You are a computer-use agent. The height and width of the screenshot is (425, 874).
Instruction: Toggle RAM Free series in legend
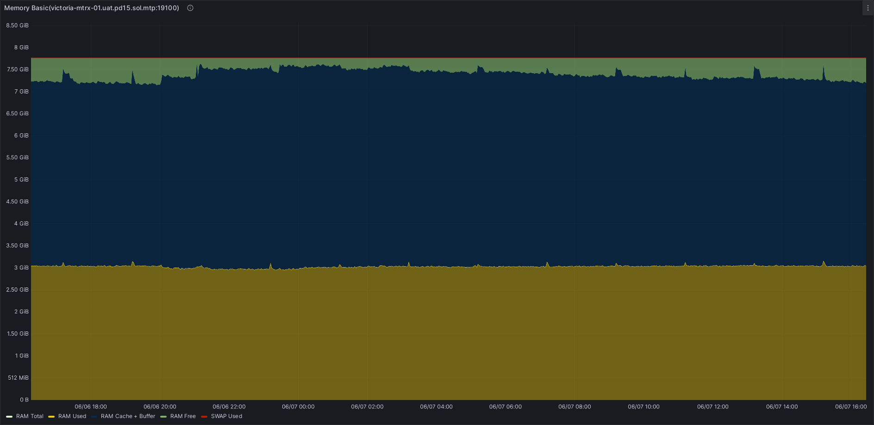[x=183, y=416]
